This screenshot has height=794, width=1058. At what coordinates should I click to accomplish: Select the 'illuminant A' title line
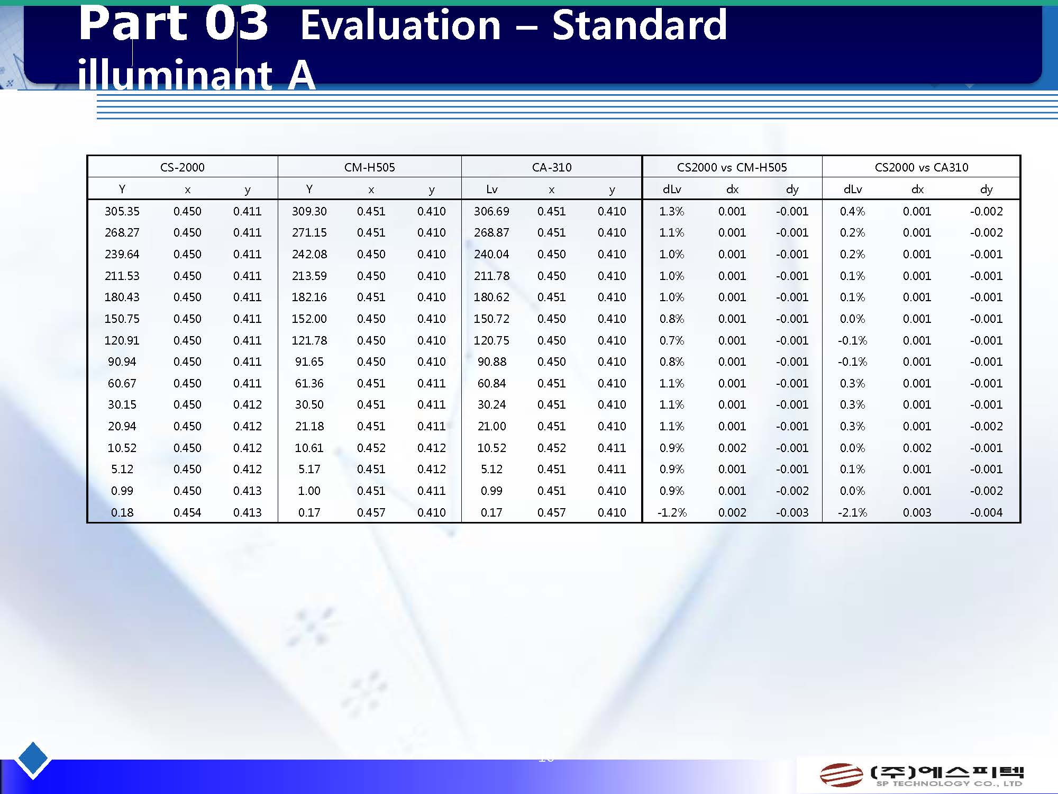tap(196, 74)
